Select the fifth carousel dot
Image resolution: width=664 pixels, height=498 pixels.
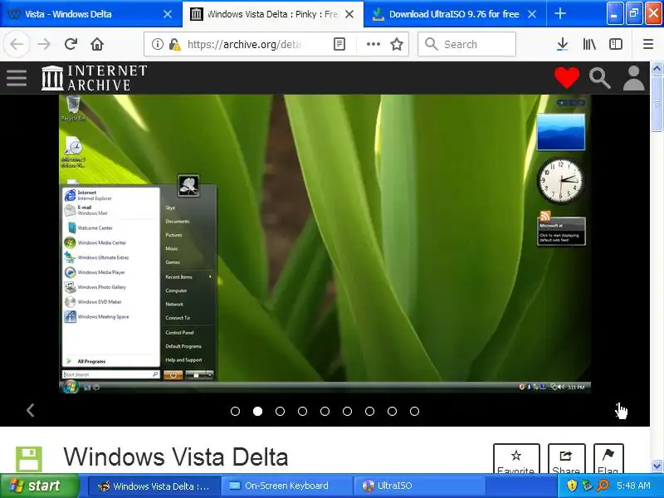(325, 411)
